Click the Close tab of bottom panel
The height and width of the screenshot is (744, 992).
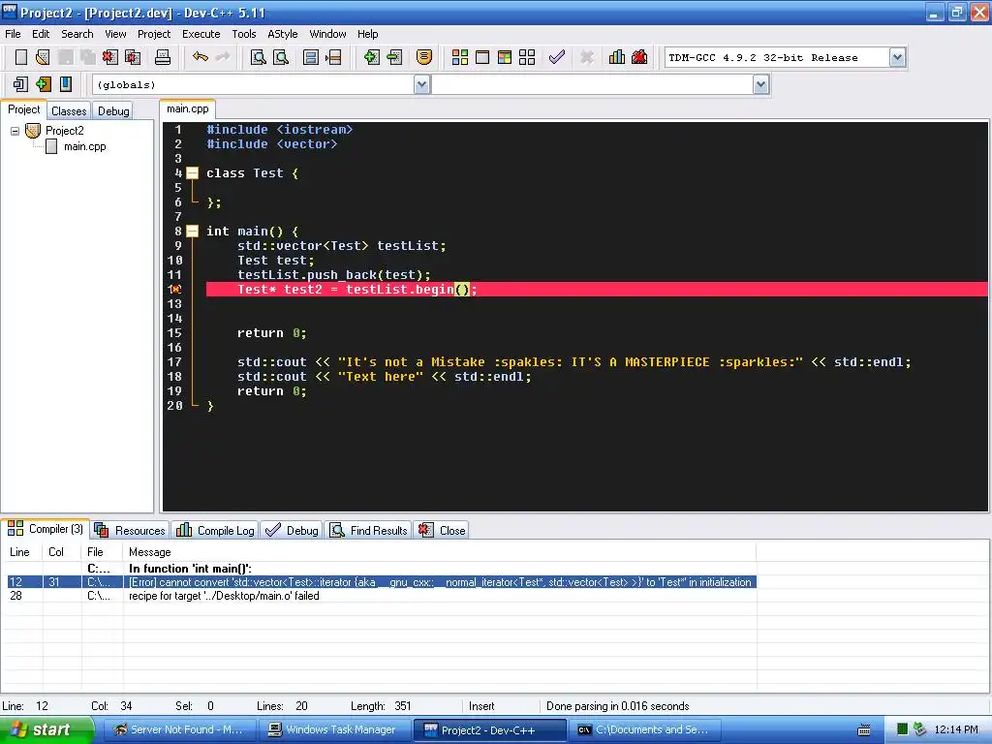coord(442,530)
